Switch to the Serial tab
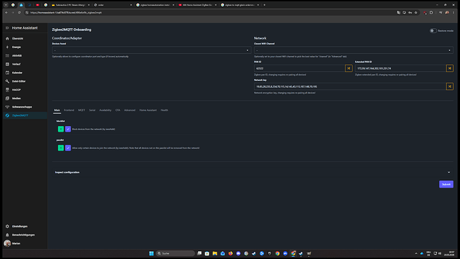Screen dimensions: 460x259 pos(92,110)
